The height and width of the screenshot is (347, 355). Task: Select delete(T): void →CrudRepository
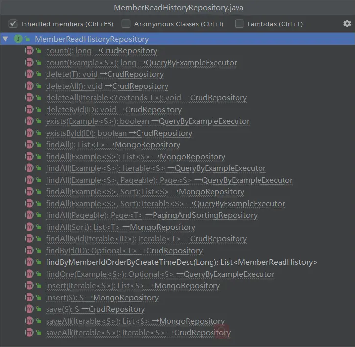coord(105,74)
